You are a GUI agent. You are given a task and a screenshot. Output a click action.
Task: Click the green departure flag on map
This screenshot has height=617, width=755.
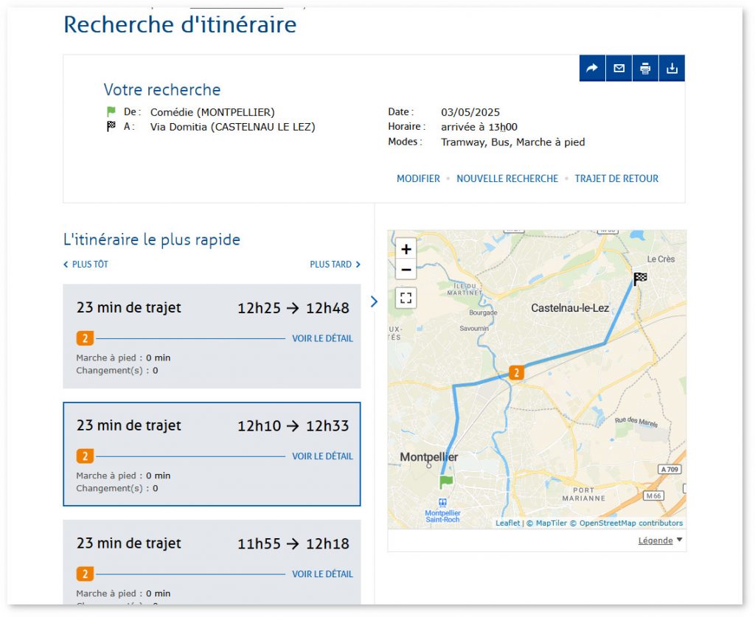tap(446, 481)
